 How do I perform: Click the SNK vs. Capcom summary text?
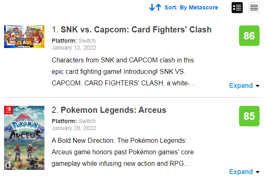click(123, 72)
